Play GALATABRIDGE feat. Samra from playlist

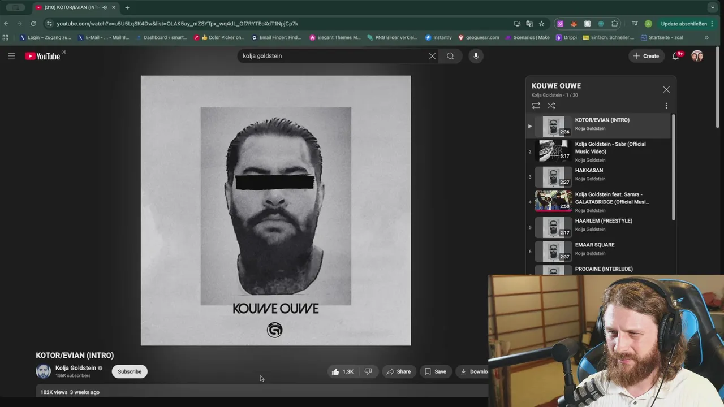[x=598, y=201]
